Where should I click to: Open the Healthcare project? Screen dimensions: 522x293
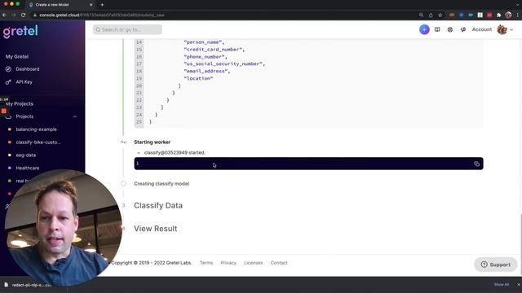point(27,168)
